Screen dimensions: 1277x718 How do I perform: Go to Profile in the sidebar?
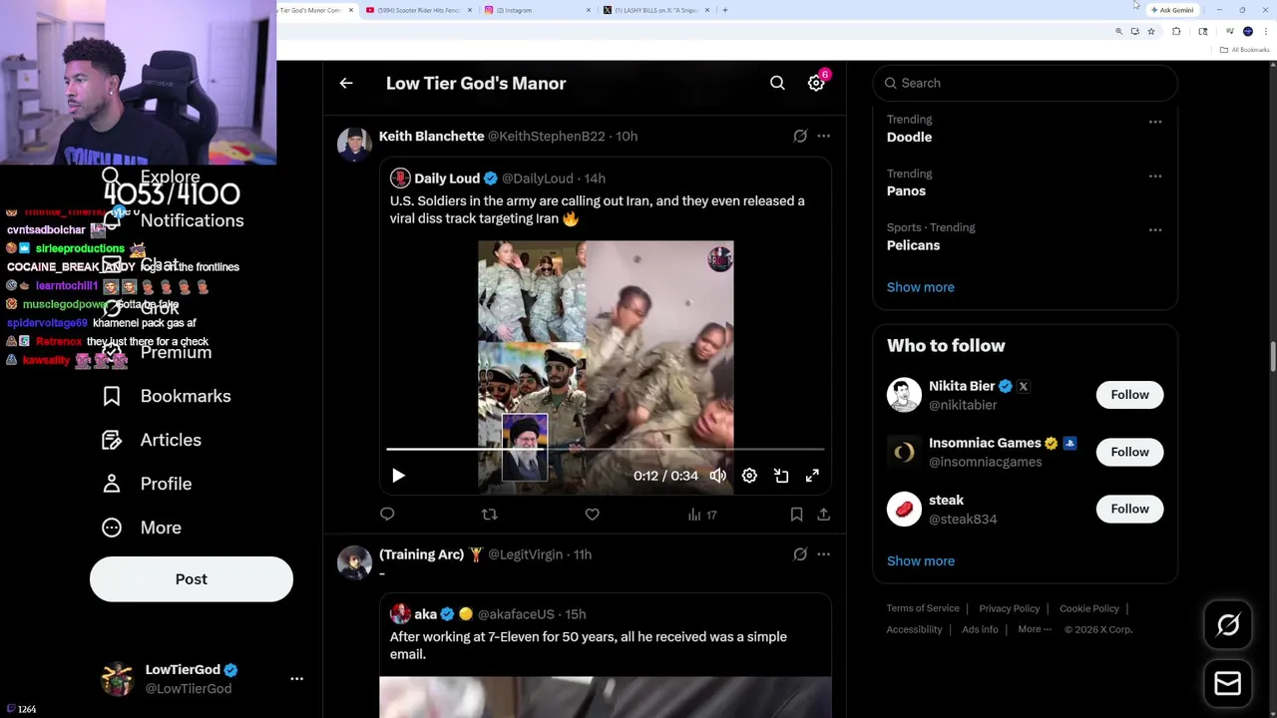147,484
